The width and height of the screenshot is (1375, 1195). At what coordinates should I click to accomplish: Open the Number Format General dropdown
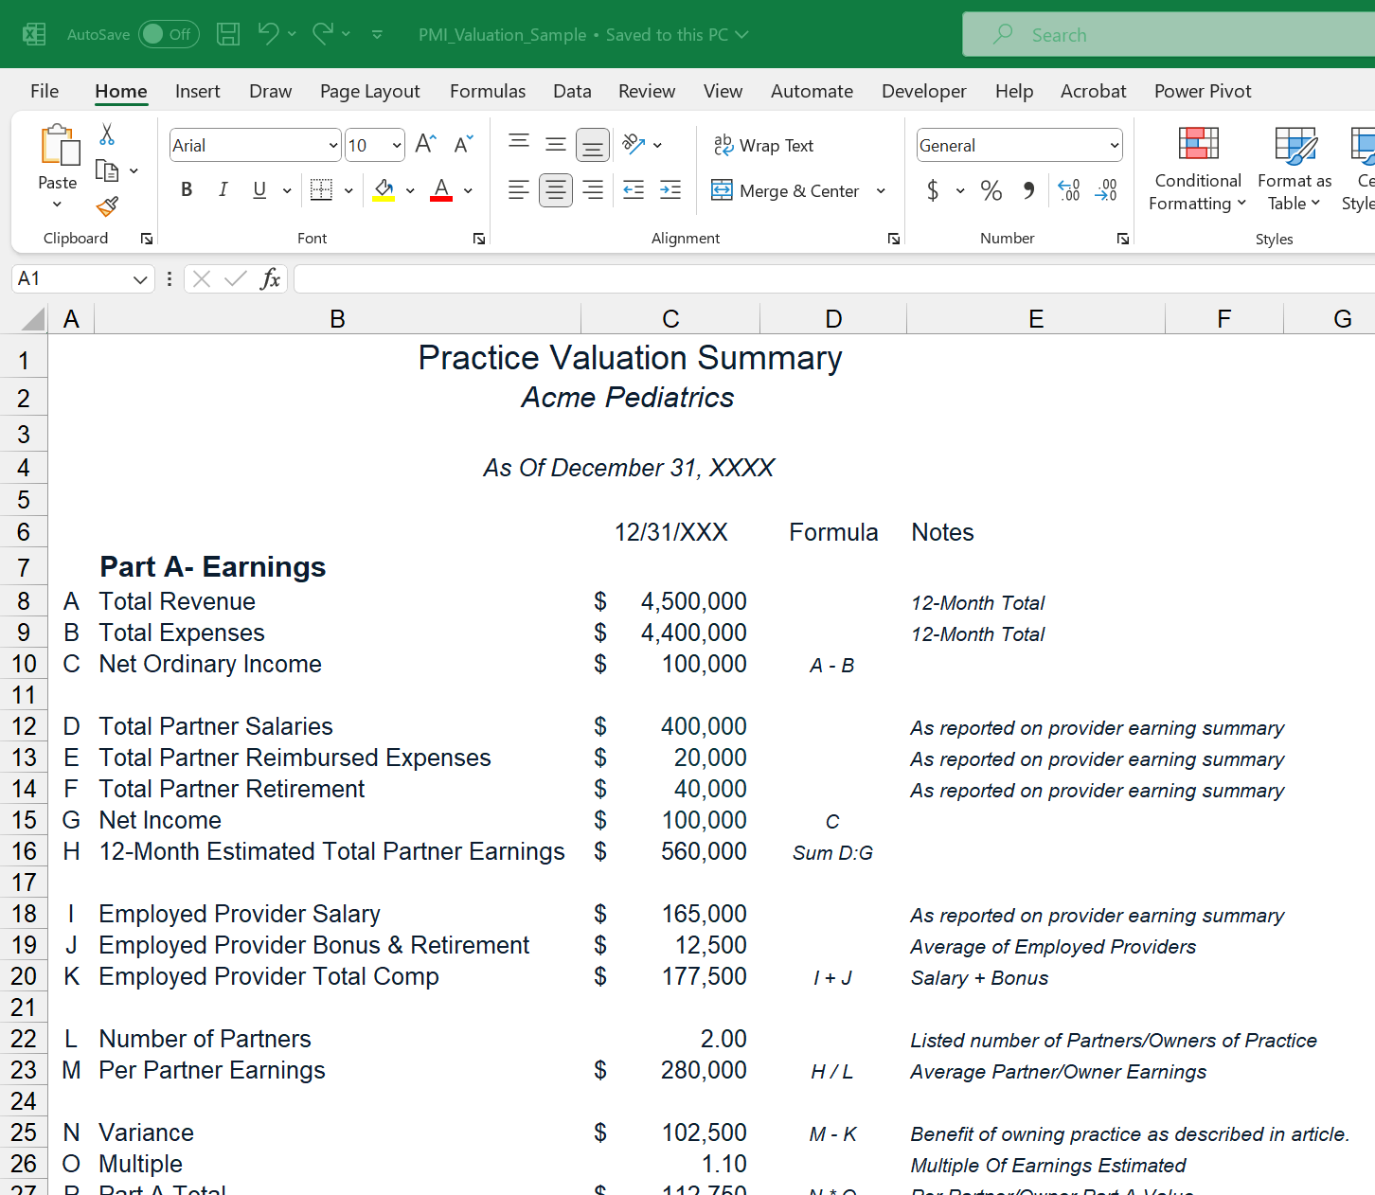click(1115, 145)
